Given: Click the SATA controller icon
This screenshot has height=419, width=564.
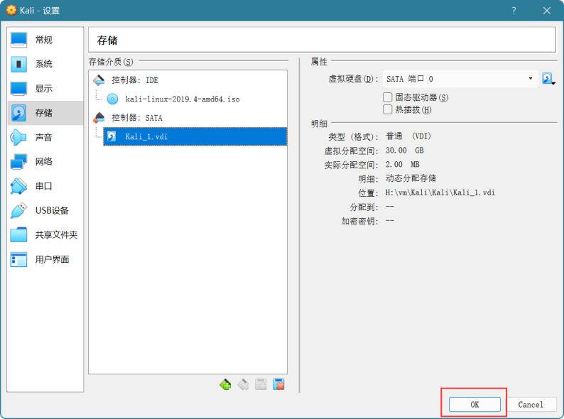Looking at the screenshot, I should point(99,118).
